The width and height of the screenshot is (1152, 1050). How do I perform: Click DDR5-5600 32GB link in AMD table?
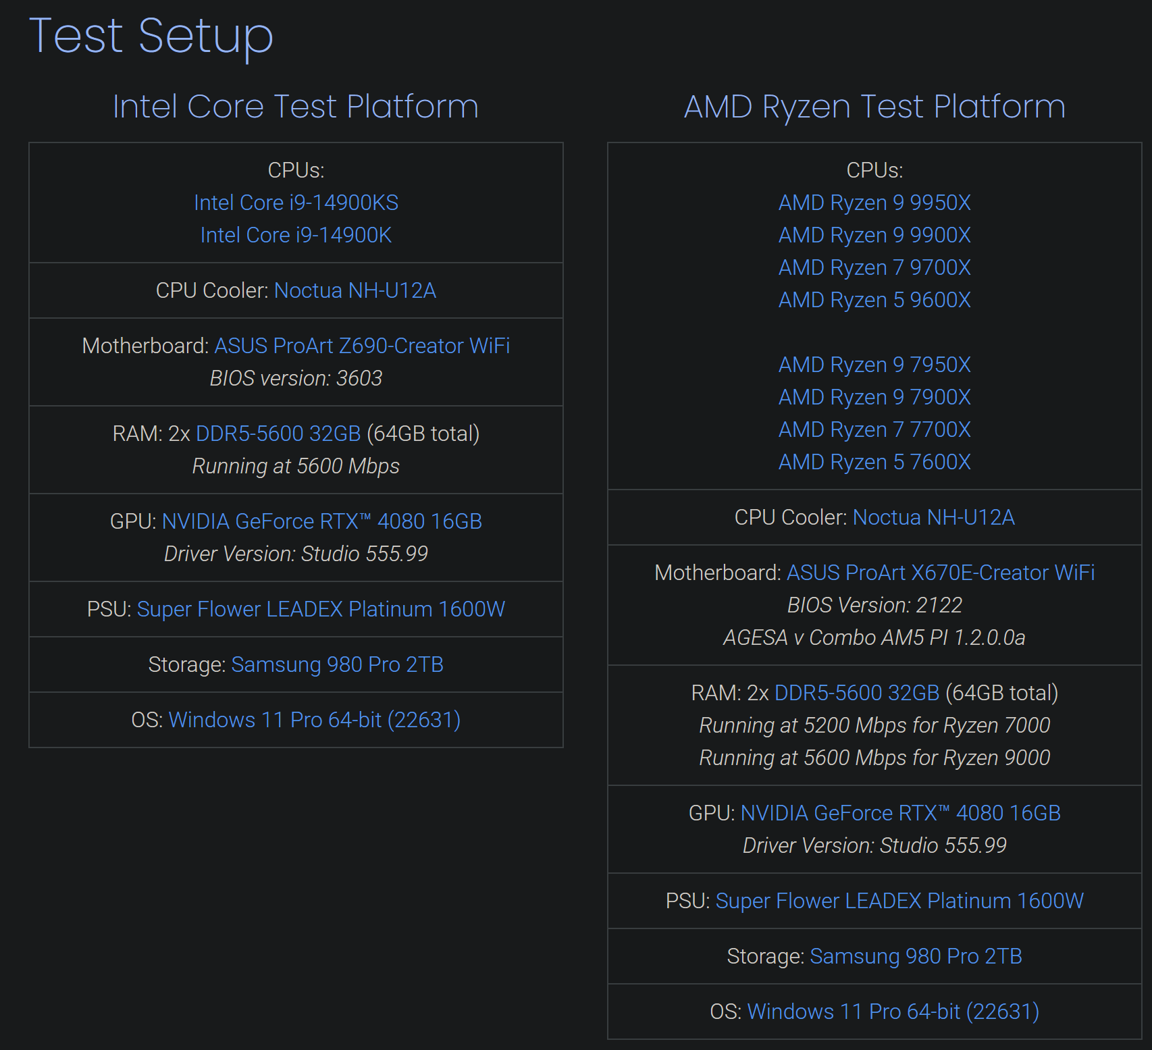857,693
